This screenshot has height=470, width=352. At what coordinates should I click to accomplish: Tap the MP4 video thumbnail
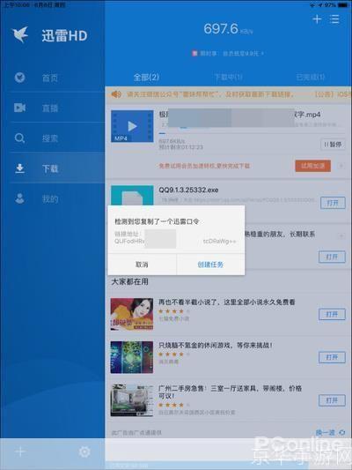(x=132, y=126)
